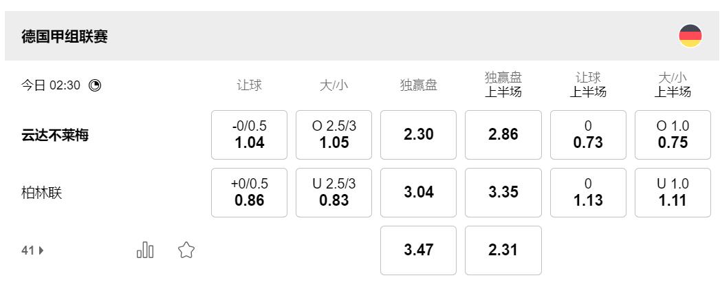Pick first-half handicap 0 at 0.73
This screenshot has width=720, height=289.
click(588, 135)
